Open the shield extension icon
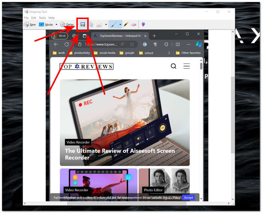 coord(155,44)
